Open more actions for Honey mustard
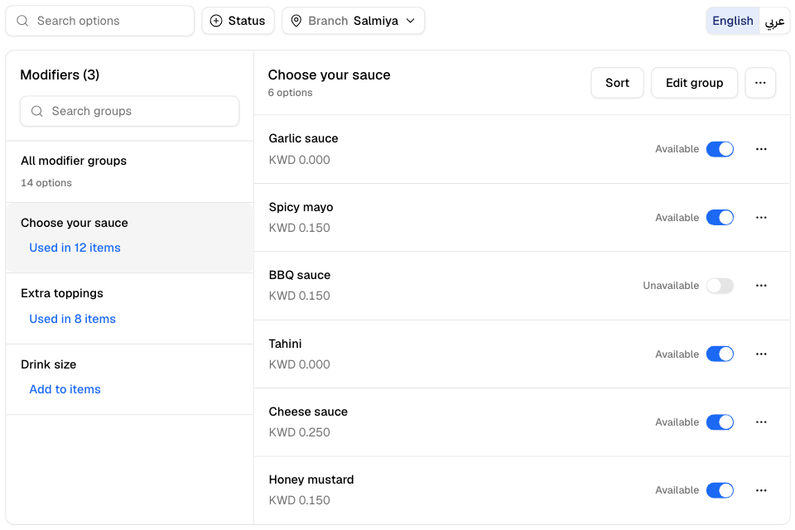795x530 pixels. tap(761, 490)
